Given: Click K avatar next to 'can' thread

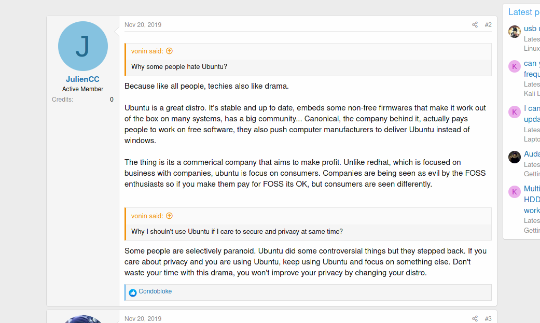Looking at the screenshot, I should (515, 66).
